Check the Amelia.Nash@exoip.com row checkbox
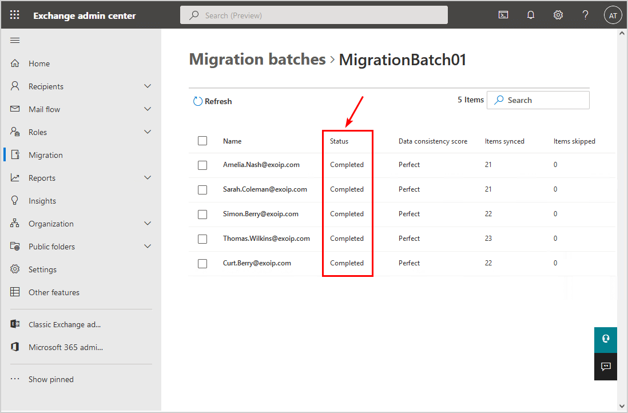The image size is (628, 413). pos(202,165)
